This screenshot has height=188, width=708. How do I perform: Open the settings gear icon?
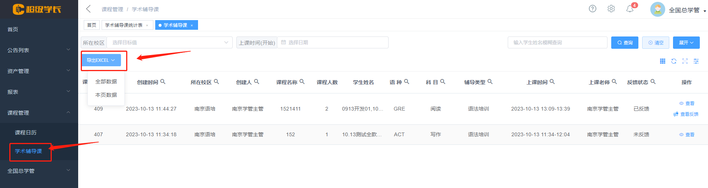pyautogui.click(x=611, y=9)
